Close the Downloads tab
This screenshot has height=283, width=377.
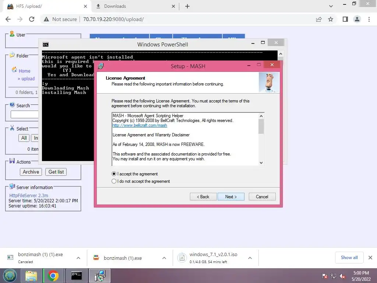(x=173, y=6)
